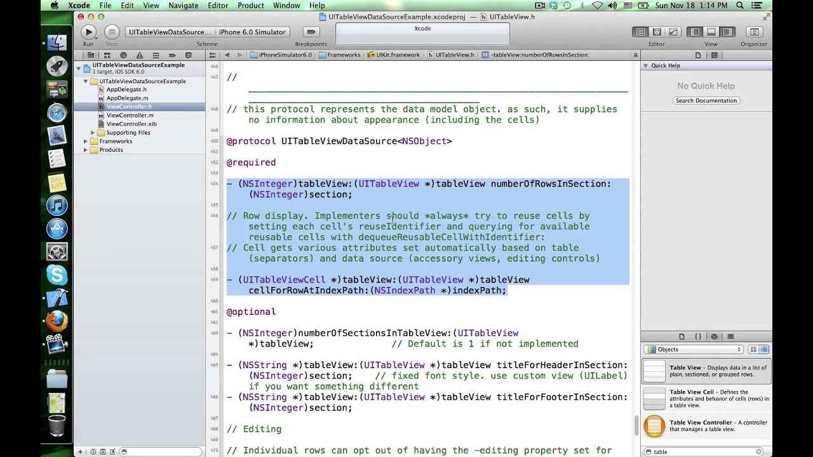Image resolution: width=813 pixels, height=457 pixels.
Task: Select Table View in object library
Action: (706, 371)
